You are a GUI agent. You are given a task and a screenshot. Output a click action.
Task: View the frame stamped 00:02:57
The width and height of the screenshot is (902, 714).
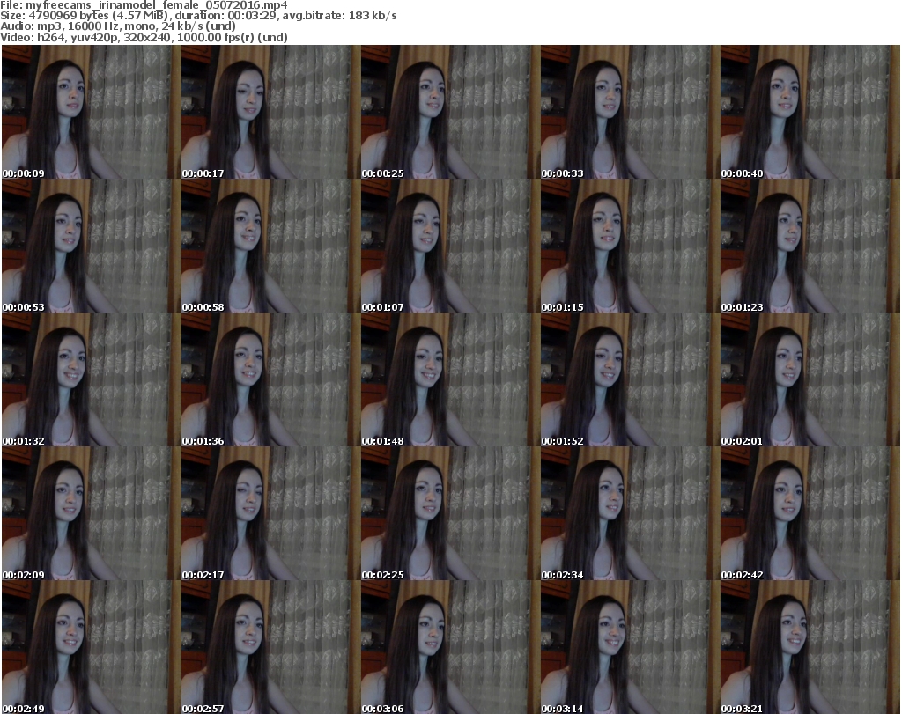(x=270, y=647)
